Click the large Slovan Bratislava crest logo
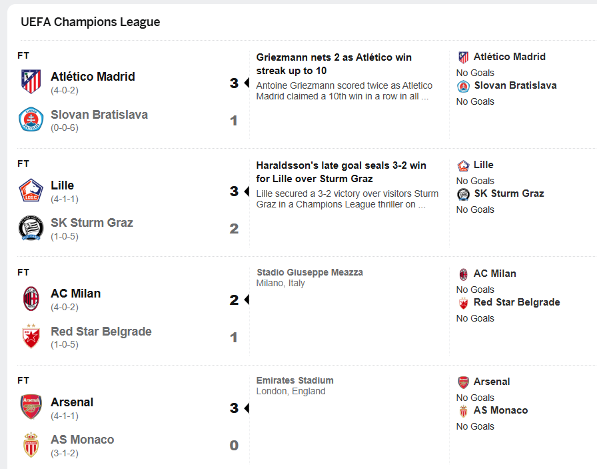Screen dimensions: 597x469 click(31, 119)
